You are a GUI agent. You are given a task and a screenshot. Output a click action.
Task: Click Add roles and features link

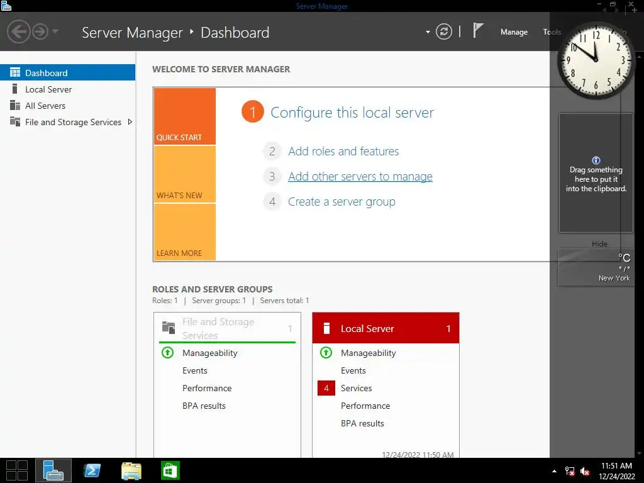(343, 151)
